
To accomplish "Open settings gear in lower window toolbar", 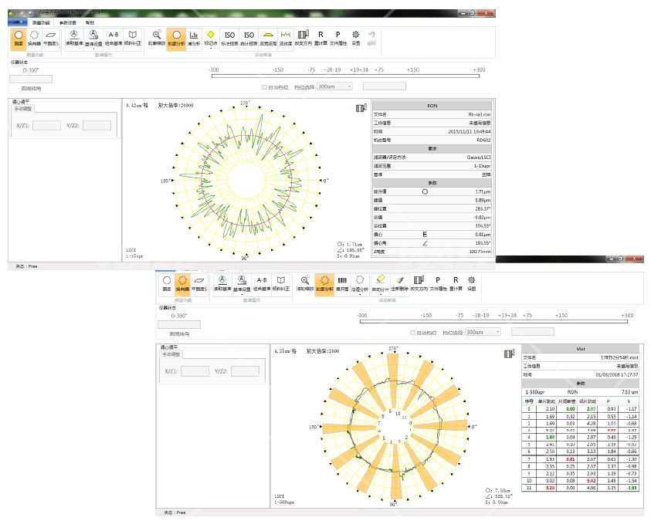I will [471, 284].
